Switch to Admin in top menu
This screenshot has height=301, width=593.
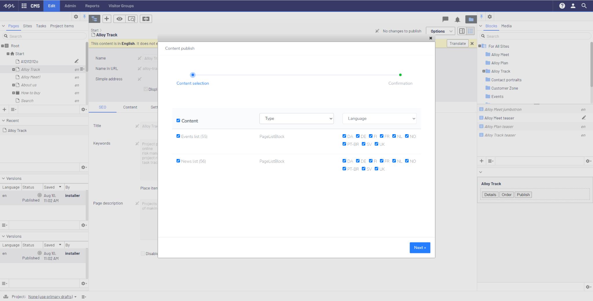click(70, 6)
